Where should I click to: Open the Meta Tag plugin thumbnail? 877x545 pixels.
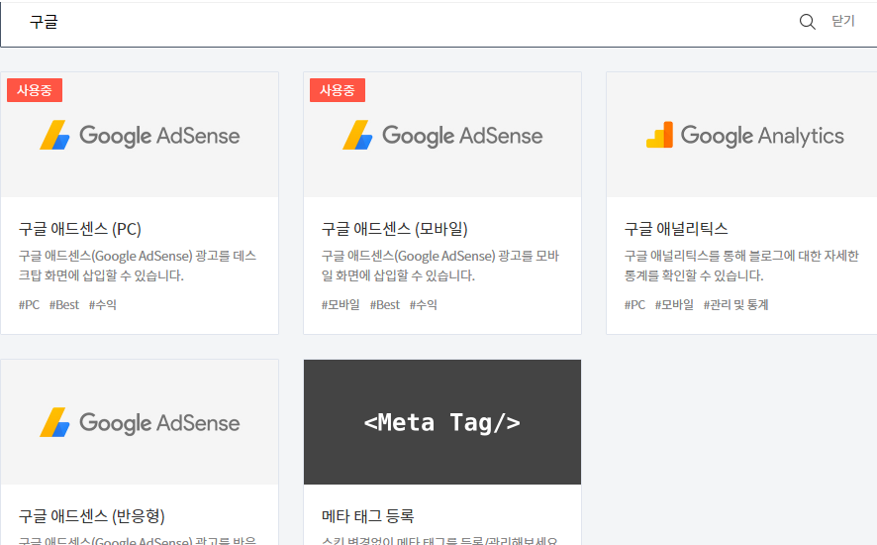[x=442, y=422]
